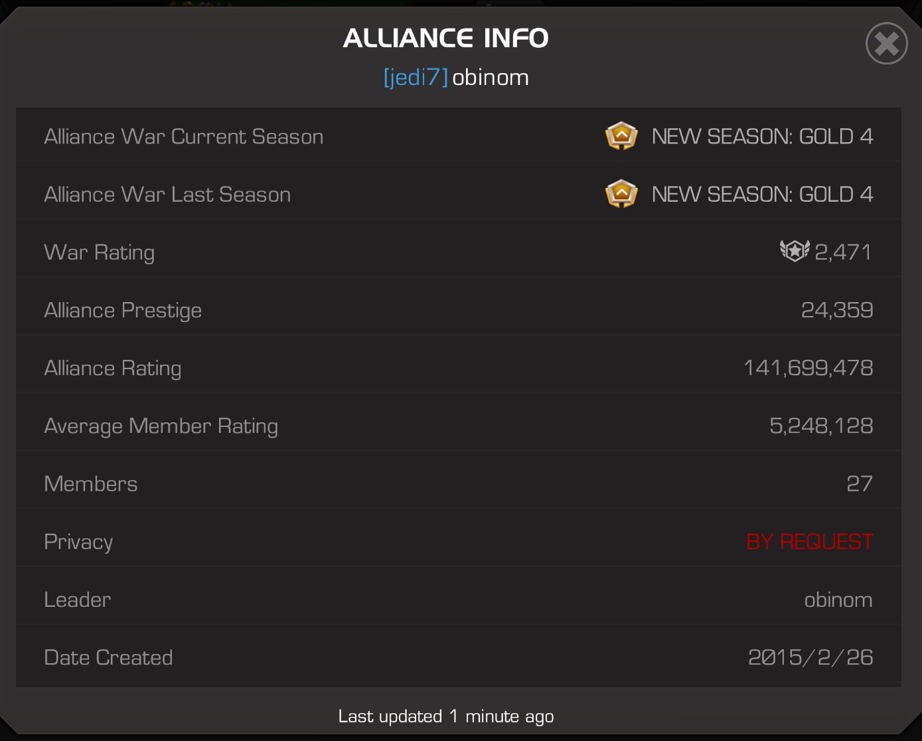
Task: Tap the Last updated 1 minute ago text
Action: 446,716
